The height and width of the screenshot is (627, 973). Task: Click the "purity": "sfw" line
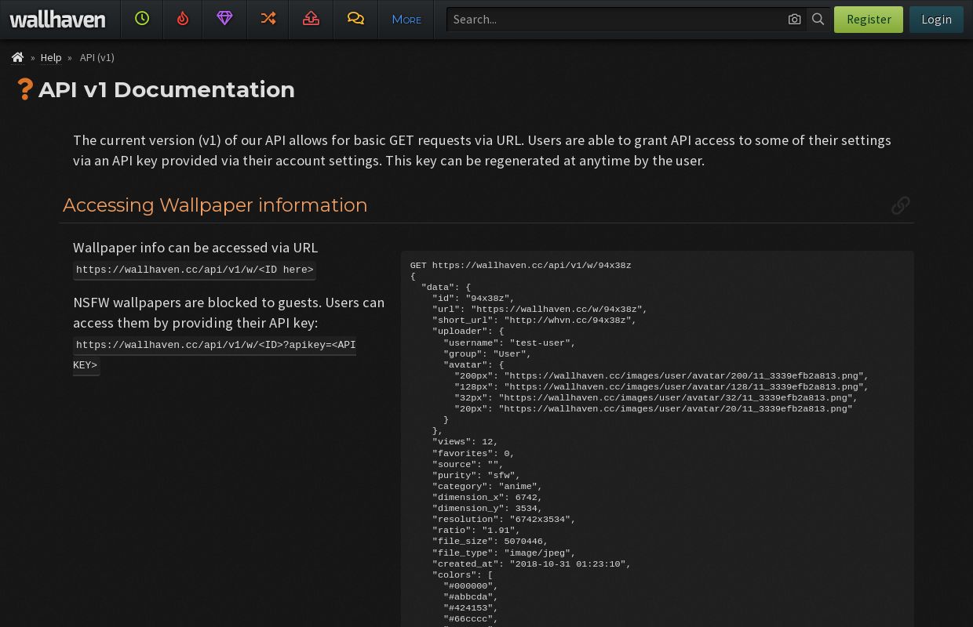click(x=476, y=475)
